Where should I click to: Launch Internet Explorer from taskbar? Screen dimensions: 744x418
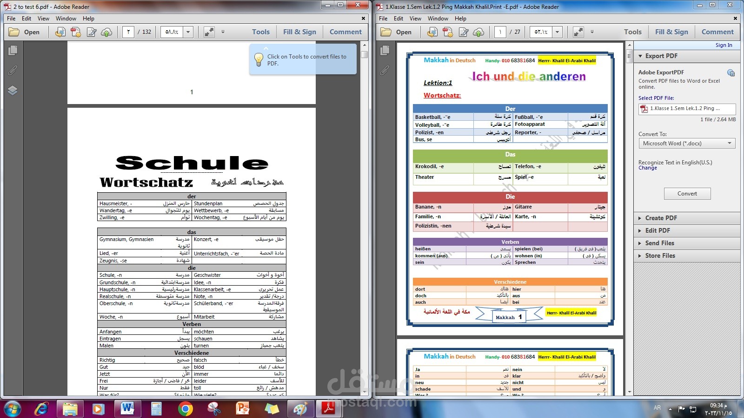(41, 409)
